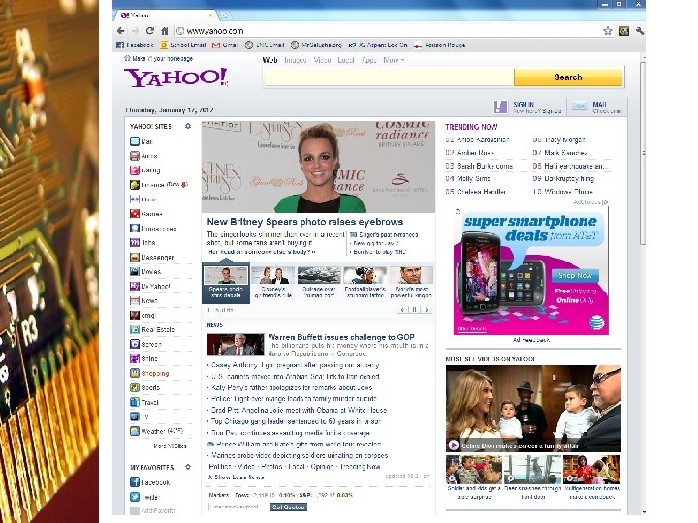Viewport: 698px width, 523px height.
Task: Click Sign In button
Action: tap(528, 108)
